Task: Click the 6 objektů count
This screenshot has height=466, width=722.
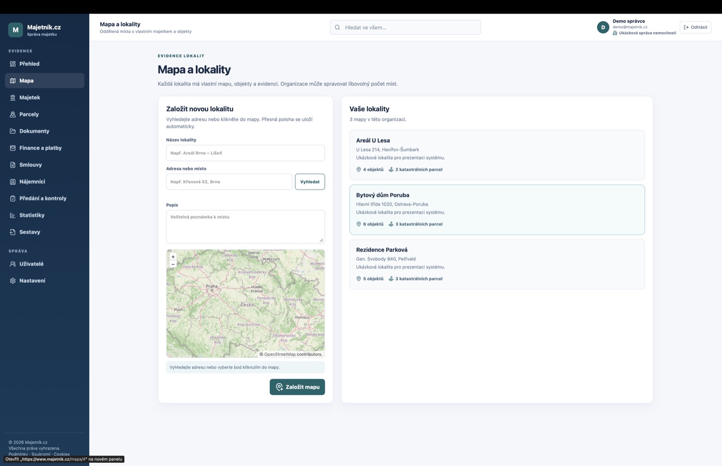Action: pyautogui.click(x=373, y=224)
